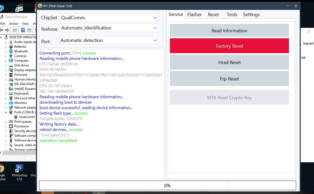The height and width of the screenshot is (194, 314).
Task: Click the Batteries category icon
Action: (11, 47)
